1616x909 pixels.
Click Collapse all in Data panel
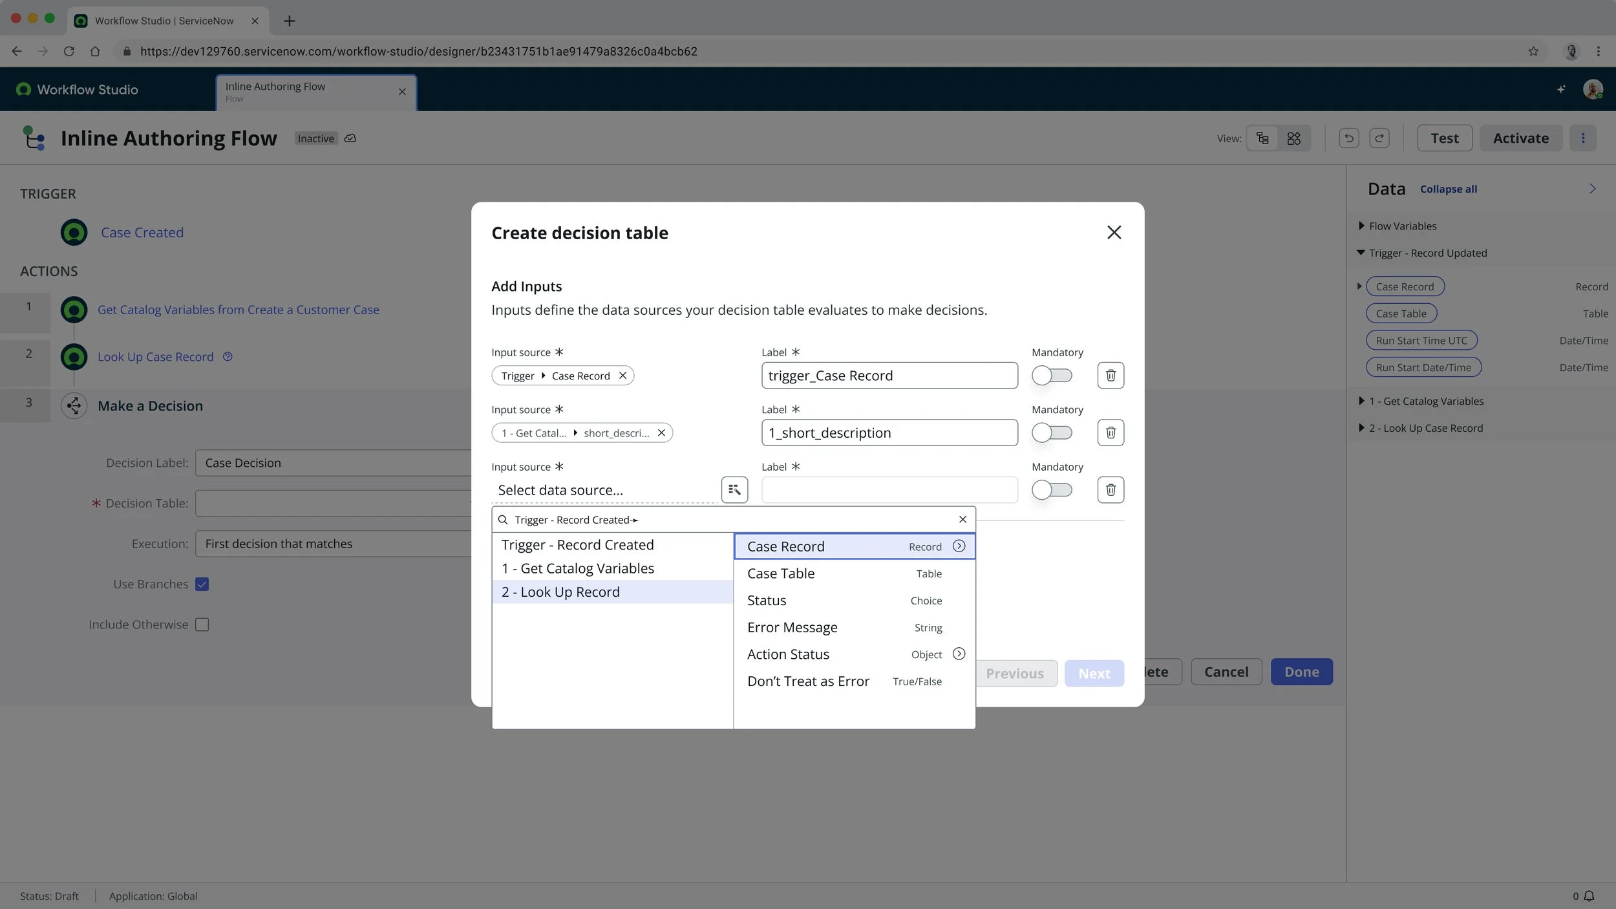click(1448, 189)
